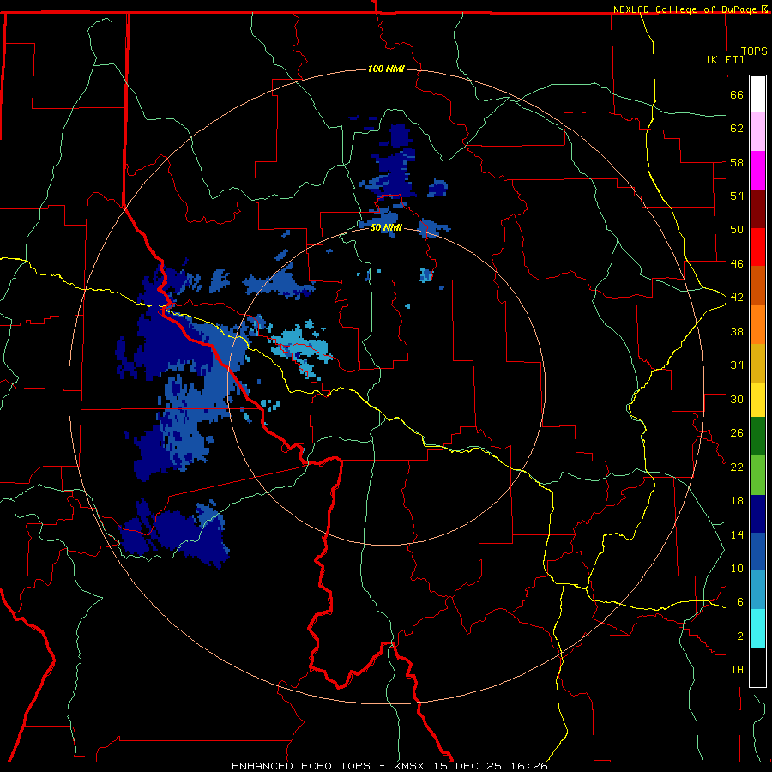Click the magenta 58 K FT swatch

(x=757, y=171)
